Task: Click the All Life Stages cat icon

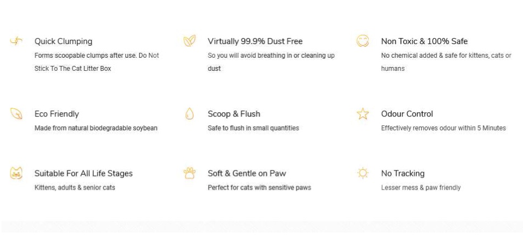Action: [16, 173]
